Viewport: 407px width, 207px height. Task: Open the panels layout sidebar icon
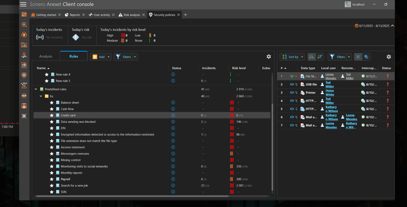pos(24,106)
